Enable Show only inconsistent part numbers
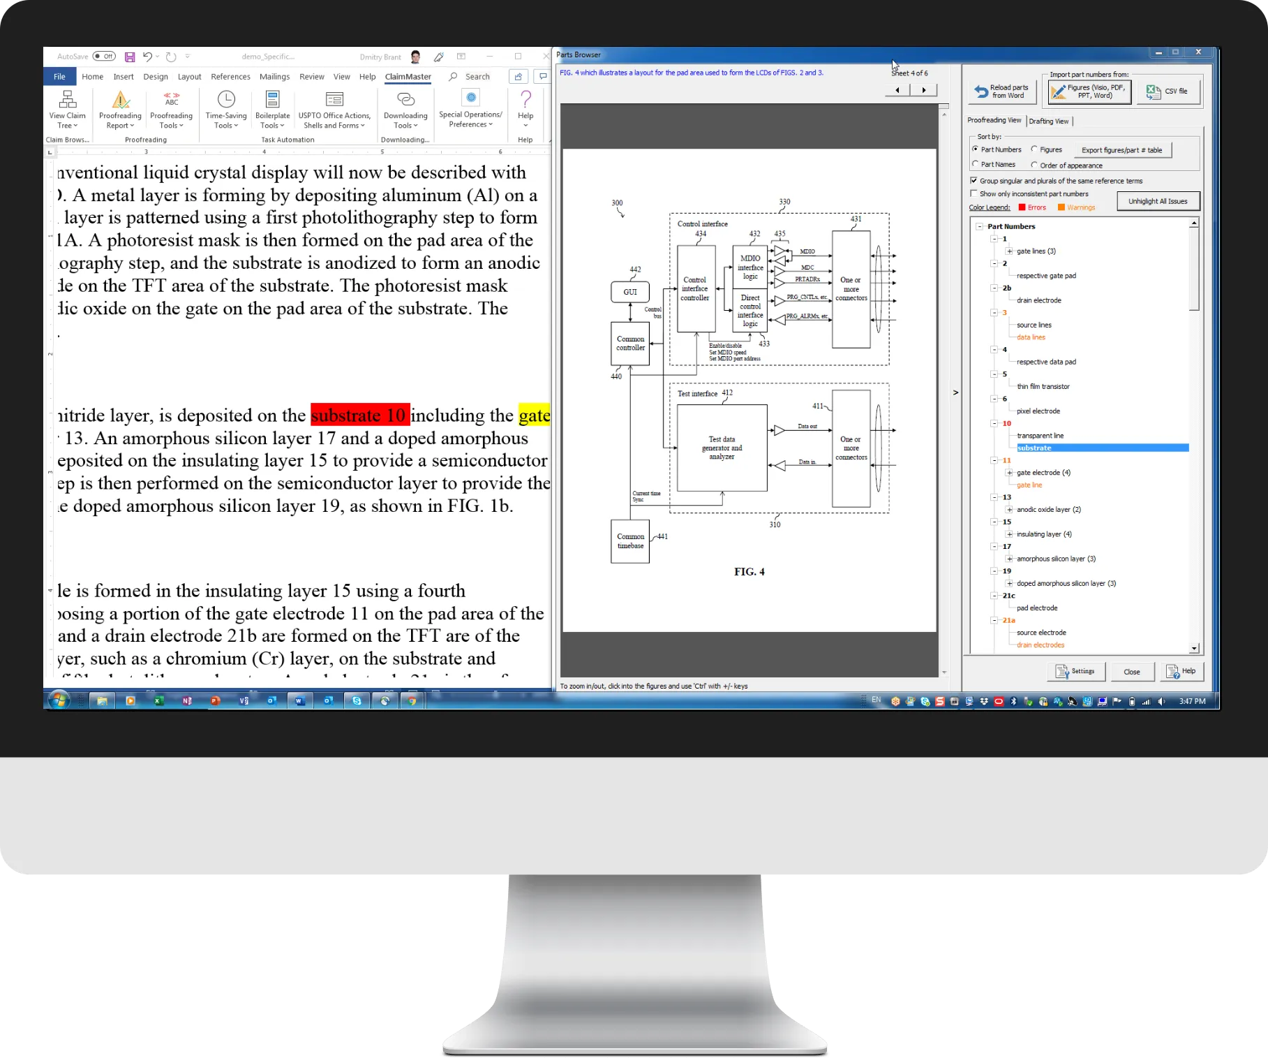 pos(974,193)
